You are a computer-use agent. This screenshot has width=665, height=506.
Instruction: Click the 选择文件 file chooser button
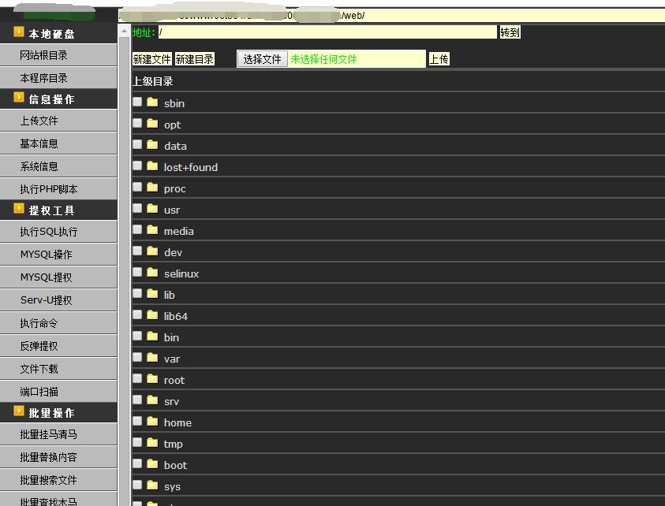coord(262,59)
